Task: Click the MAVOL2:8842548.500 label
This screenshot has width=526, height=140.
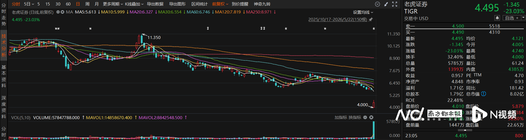Action: tap(160, 117)
